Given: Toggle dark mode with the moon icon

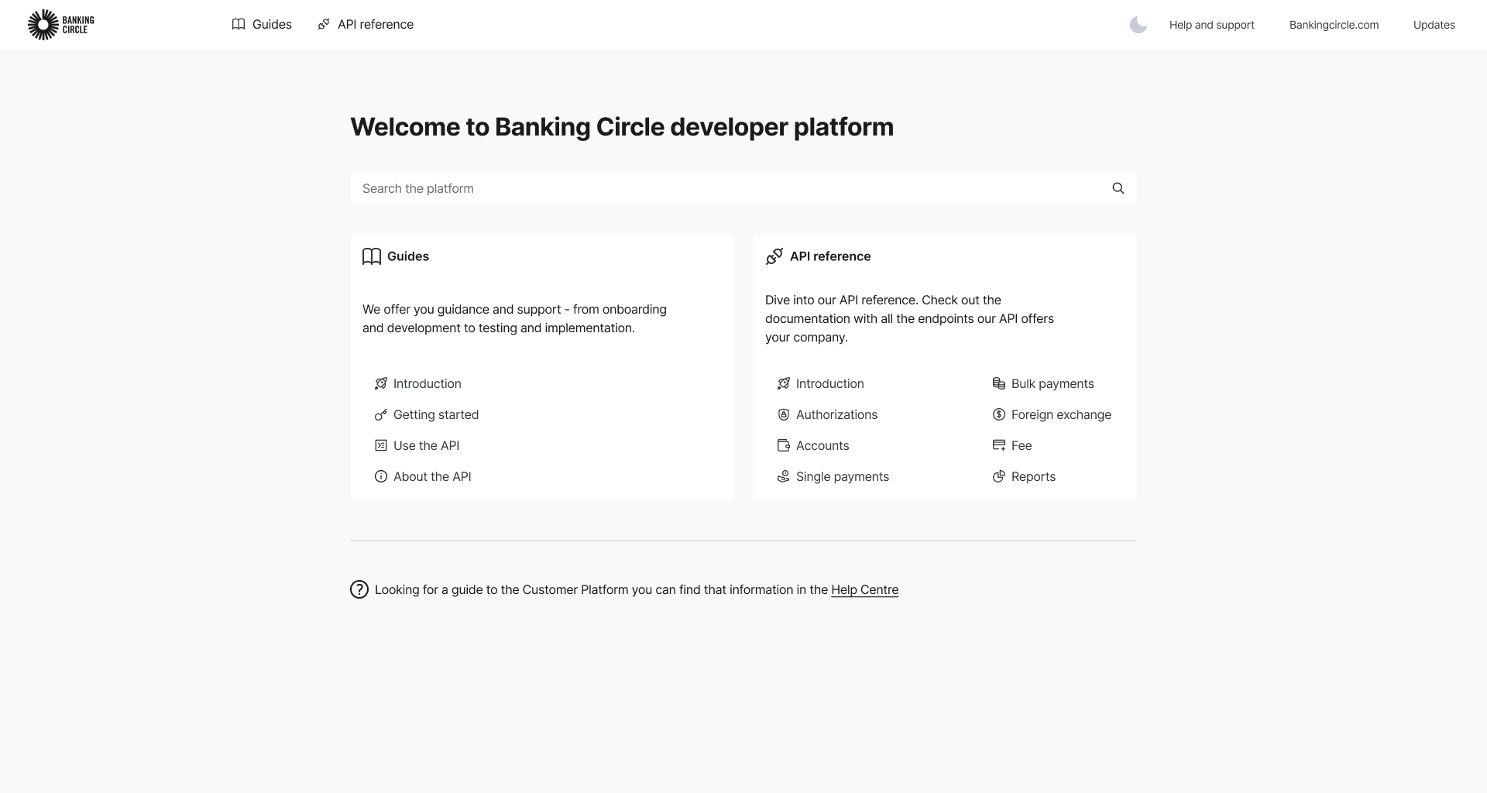Looking at the screenshot, I should (1138, 25).
